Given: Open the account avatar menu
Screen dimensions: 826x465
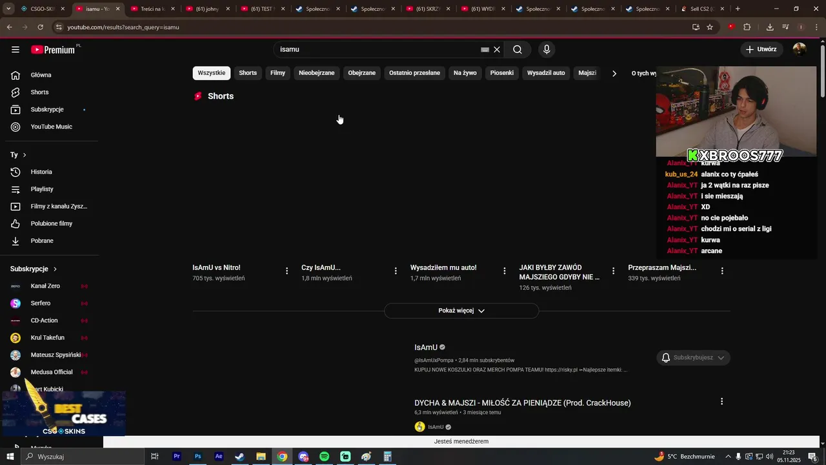Looking at the screenshot, I should tap(800, 50).
